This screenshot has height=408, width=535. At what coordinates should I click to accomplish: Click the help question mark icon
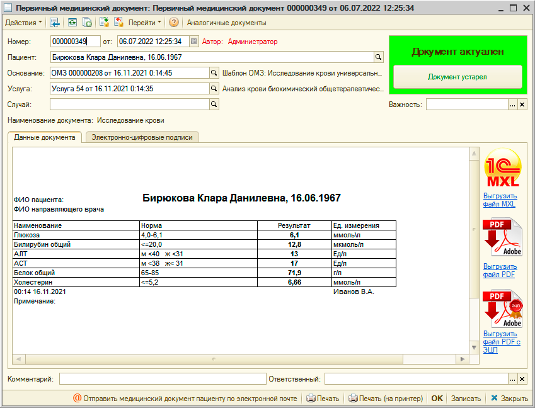coord(174,23)
